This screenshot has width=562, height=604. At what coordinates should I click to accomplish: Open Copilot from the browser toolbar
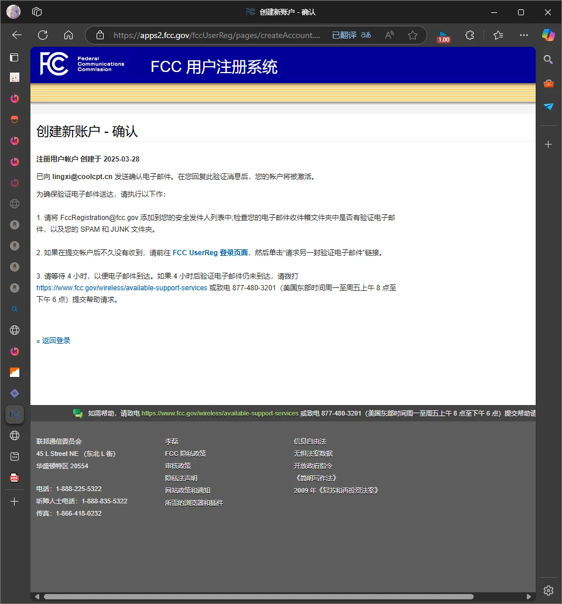[548, 35]
